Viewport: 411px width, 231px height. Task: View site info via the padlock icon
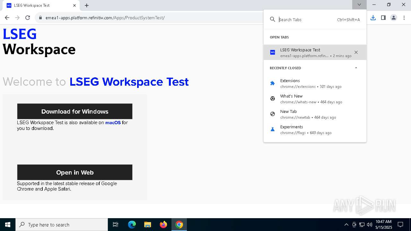(40, 18)
